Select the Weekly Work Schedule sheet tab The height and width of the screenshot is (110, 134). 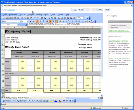[x=20, y=98]
